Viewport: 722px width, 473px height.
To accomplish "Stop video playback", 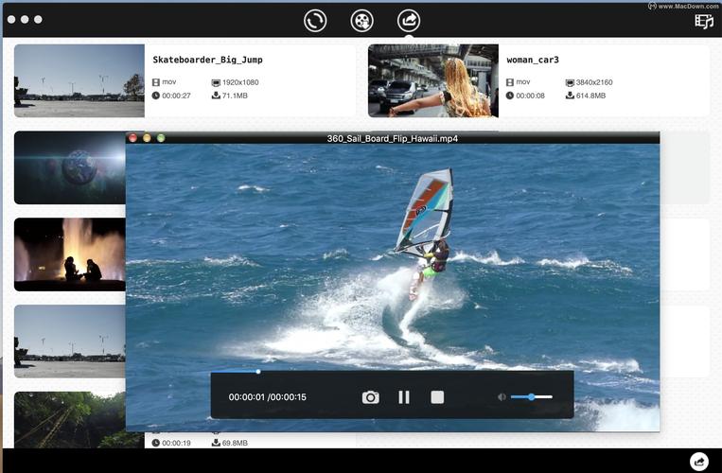I will click(437, 397).
